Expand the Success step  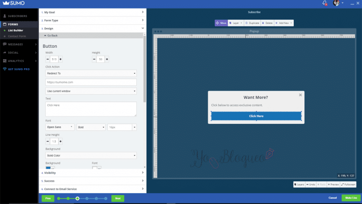click(92, 181)
